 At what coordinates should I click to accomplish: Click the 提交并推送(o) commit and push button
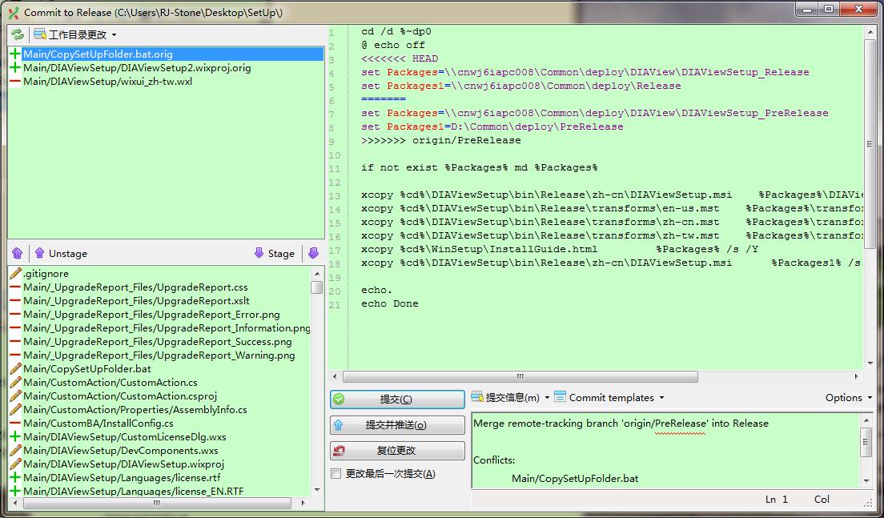click(x=397, y=425)
